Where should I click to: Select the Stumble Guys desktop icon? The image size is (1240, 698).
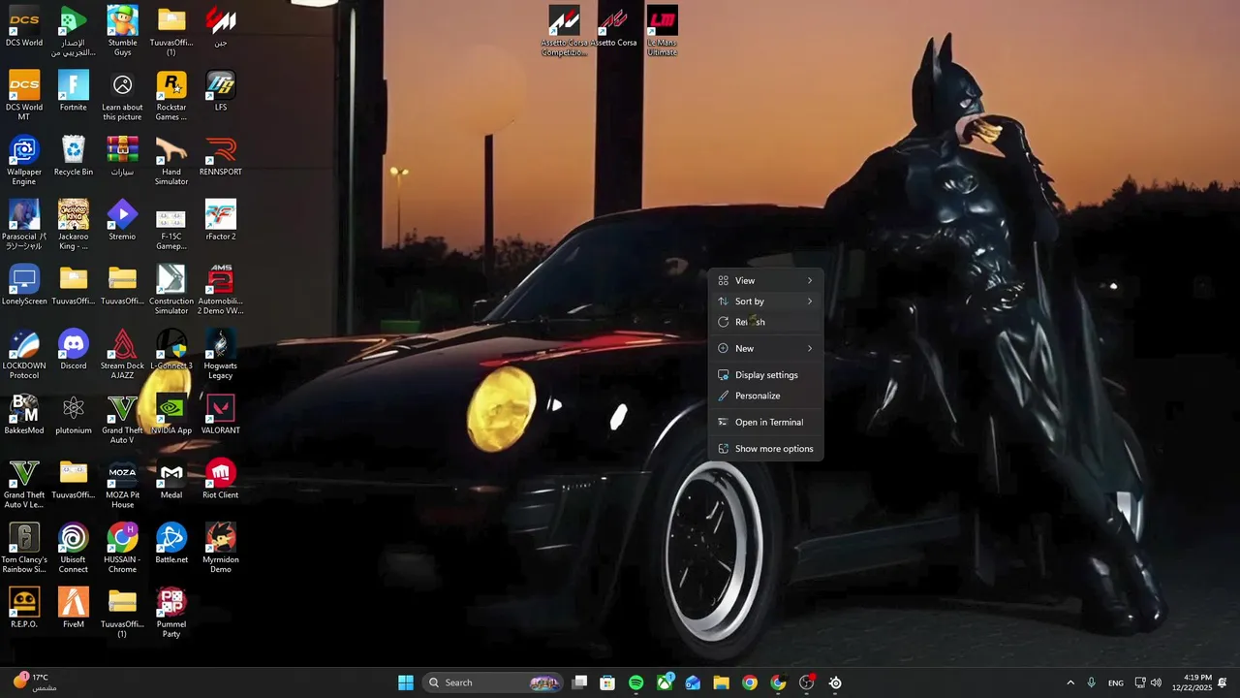point(122,31)
